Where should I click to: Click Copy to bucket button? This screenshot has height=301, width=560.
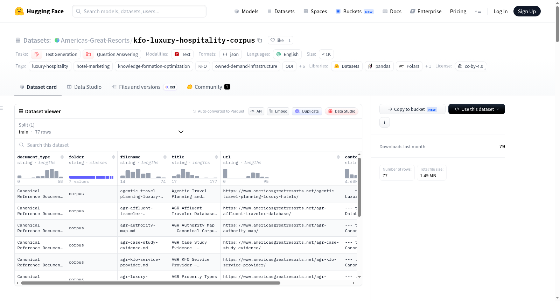[x=412, y=109]
